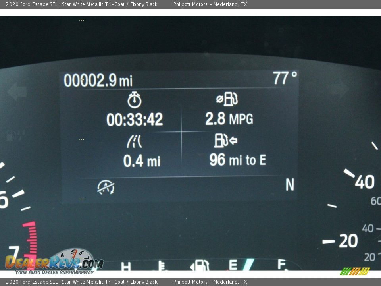Toggle the compass N heading display
Screen dimensions: 381x286
(x=289, y=184)
